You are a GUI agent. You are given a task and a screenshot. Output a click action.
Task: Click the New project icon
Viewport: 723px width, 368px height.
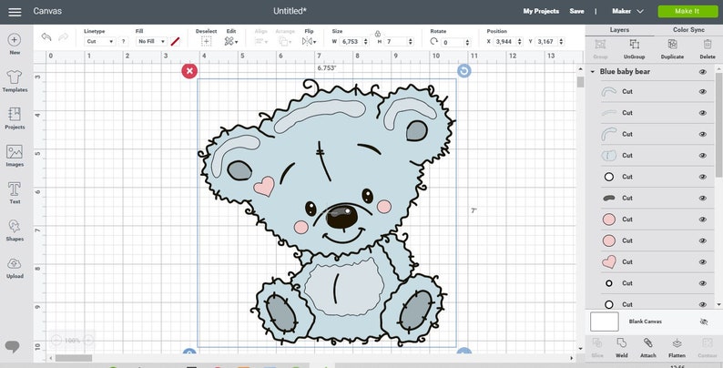(15, 40)
